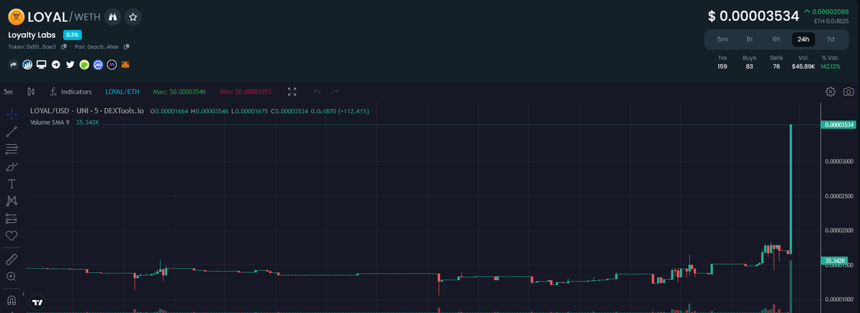Viewport: 860px width, 313px height.
Task: Add LOYAL to favorites with star icon
Action: [x=133, y=16]
